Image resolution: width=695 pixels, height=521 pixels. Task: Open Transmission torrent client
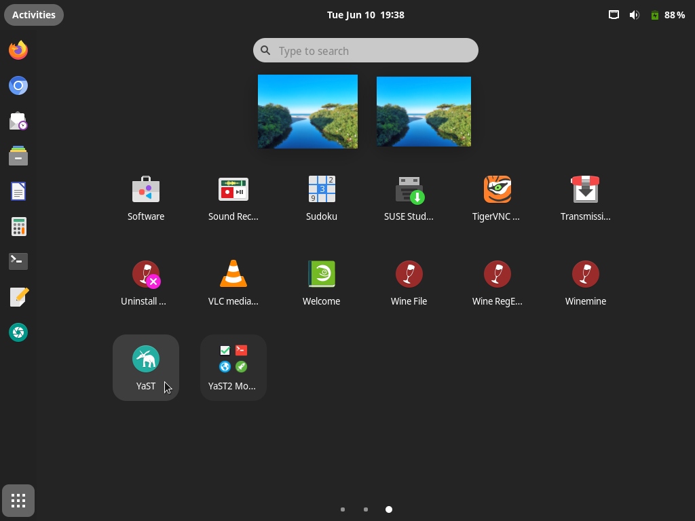pyautogui.click(x=586, y=199)
